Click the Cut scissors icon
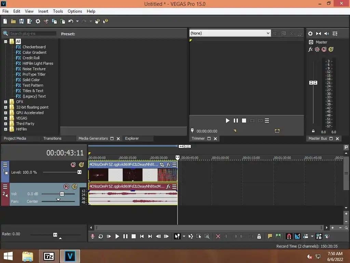The width and height of the screenshot is (350, 263). pyautogui.click(x=46, y=21)
